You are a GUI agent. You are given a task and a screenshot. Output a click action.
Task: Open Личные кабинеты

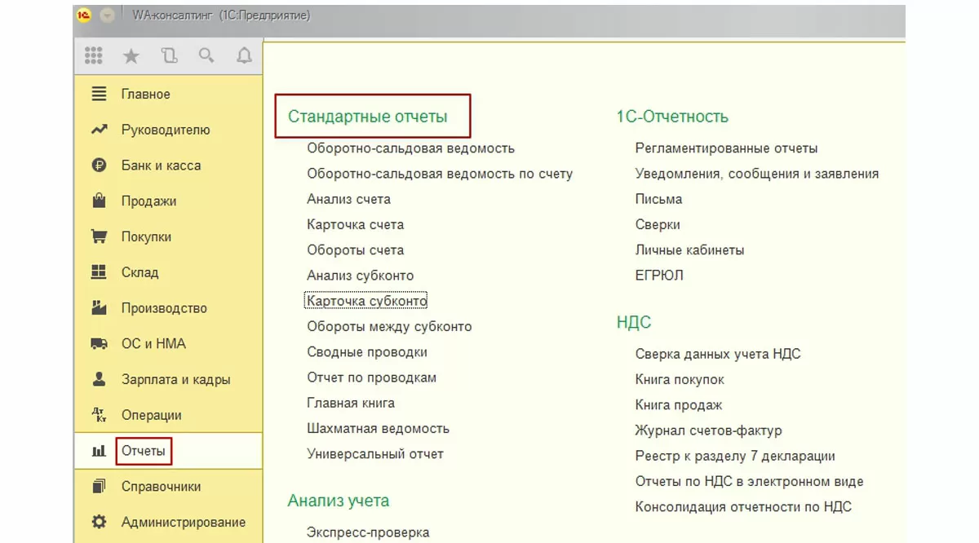(x=689, y=250)
